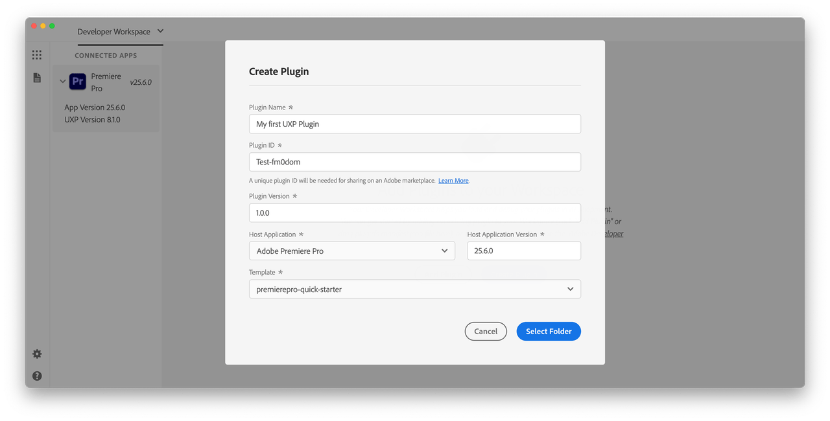Viewport: 830px width, 421px height.
Task: Click the Premiere Pro app icon
Action: (x=77, y=81)
